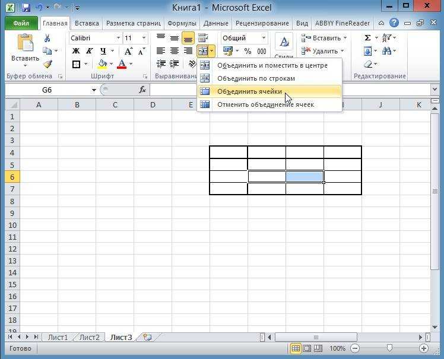Open the font color dropdown arrow
444x359 pixels.
click(131, 64)
